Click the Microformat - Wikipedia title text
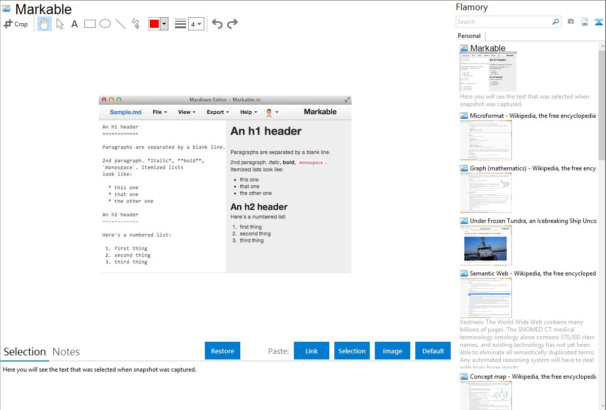606x410 pixels. pyautogui.click(x=533, y=116)
